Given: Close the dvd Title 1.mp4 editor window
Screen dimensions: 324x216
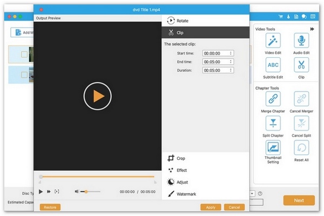Looking at the screenshot, I should (x=42, y=10).
